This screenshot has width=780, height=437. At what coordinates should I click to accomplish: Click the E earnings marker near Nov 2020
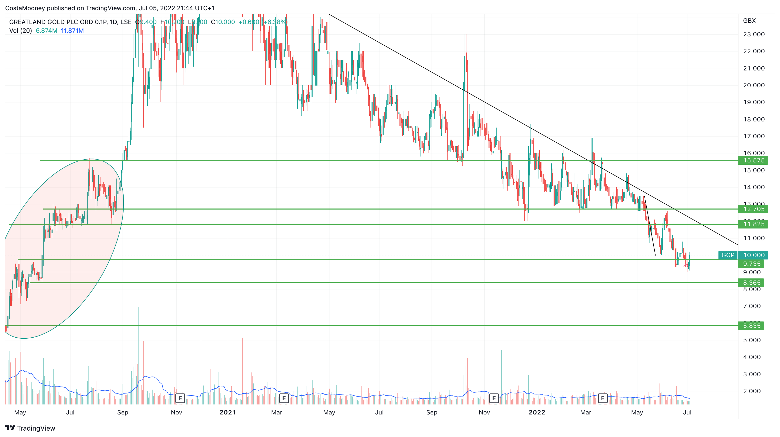tap(180, 398)
